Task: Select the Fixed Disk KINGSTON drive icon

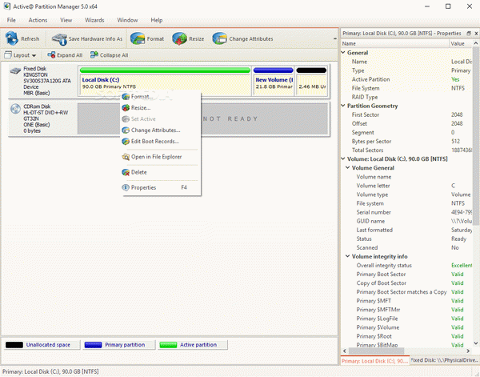Action: tap(15, 71)
